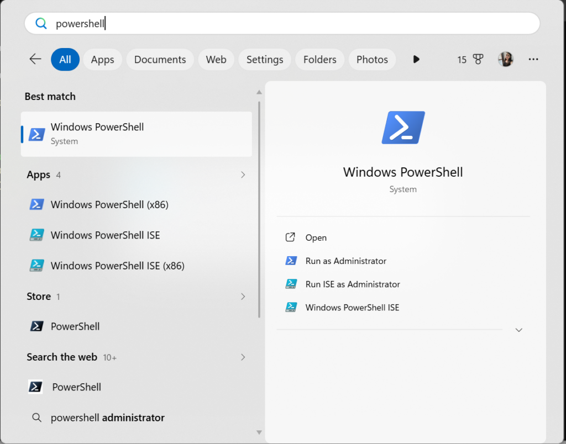Switch to the Documents filter tab
Screen dimensions: 566x444
tap(160, 59)
